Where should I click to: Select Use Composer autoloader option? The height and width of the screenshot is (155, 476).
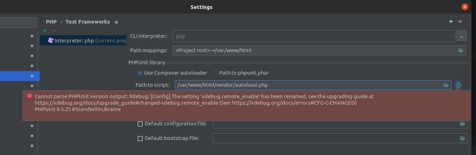[x=140, y=73]
